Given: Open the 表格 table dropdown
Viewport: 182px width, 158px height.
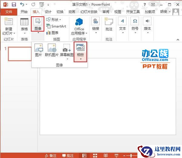Looking at the screenshot, I should coord(24,26).
